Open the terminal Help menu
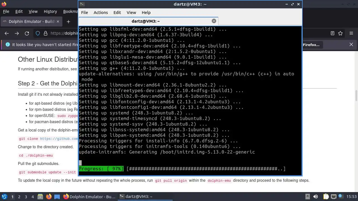The height and width of the screenshot is (201, 358). tap(146, 13)
